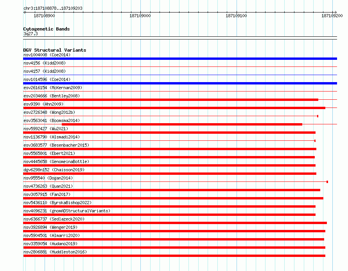Image resolution: width=348 pixels, height=271 pixels.
Task: Click the red bar for esv3563041 (Boomsma2014)
Action: pos(182,124)
